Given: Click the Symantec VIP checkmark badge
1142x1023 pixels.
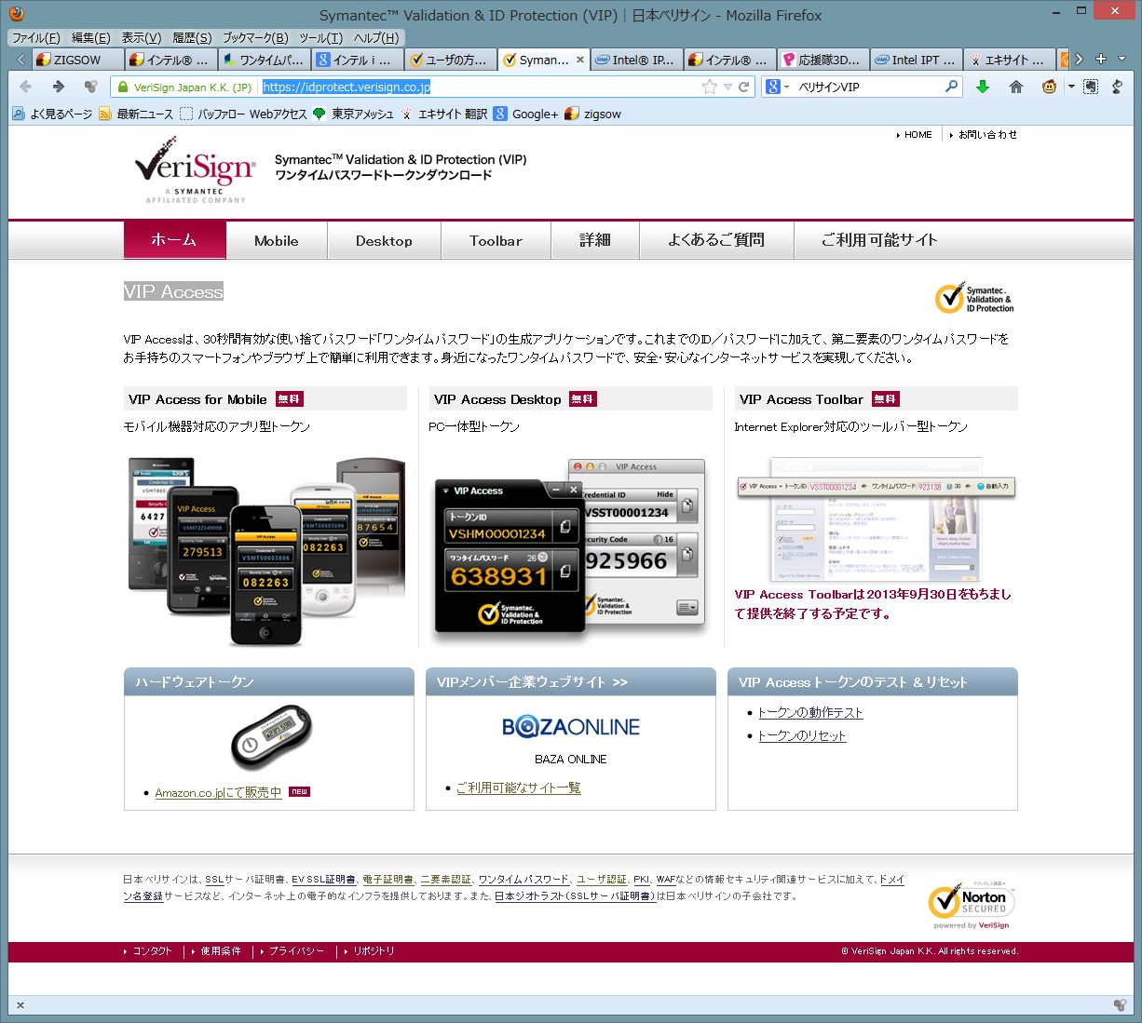Looking at the screenshot, I should coord(974,299).
